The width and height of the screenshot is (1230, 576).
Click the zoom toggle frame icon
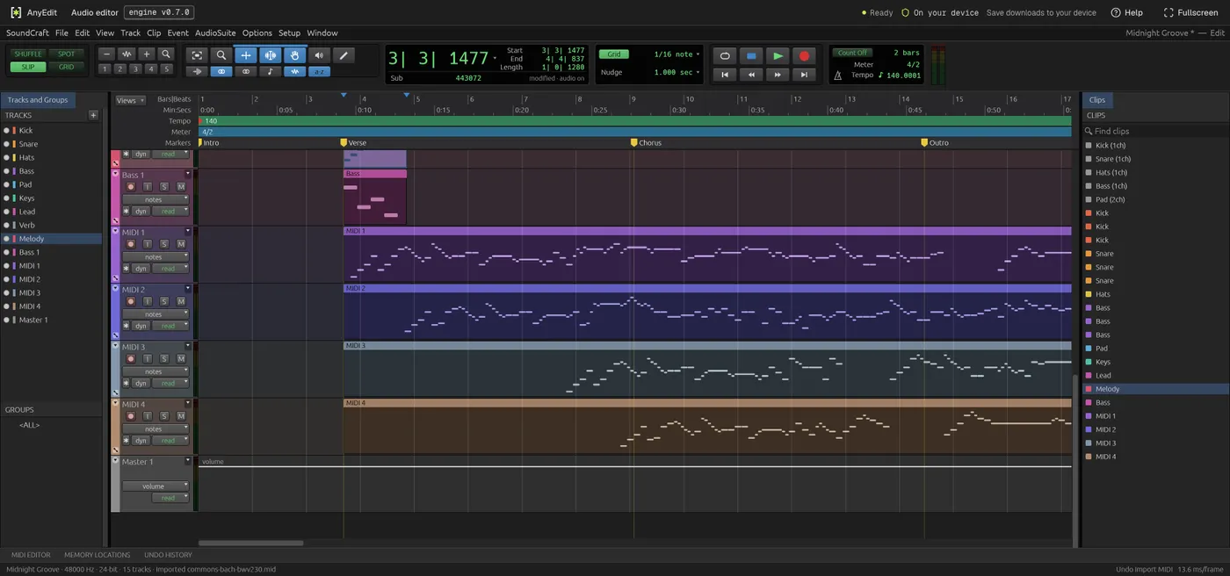197,55
